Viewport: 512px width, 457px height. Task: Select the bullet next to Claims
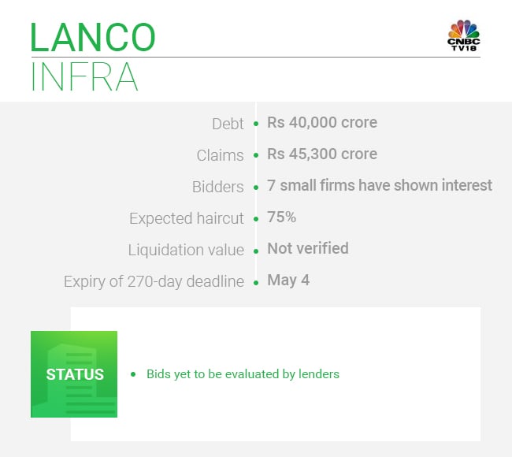click(256, 156)
